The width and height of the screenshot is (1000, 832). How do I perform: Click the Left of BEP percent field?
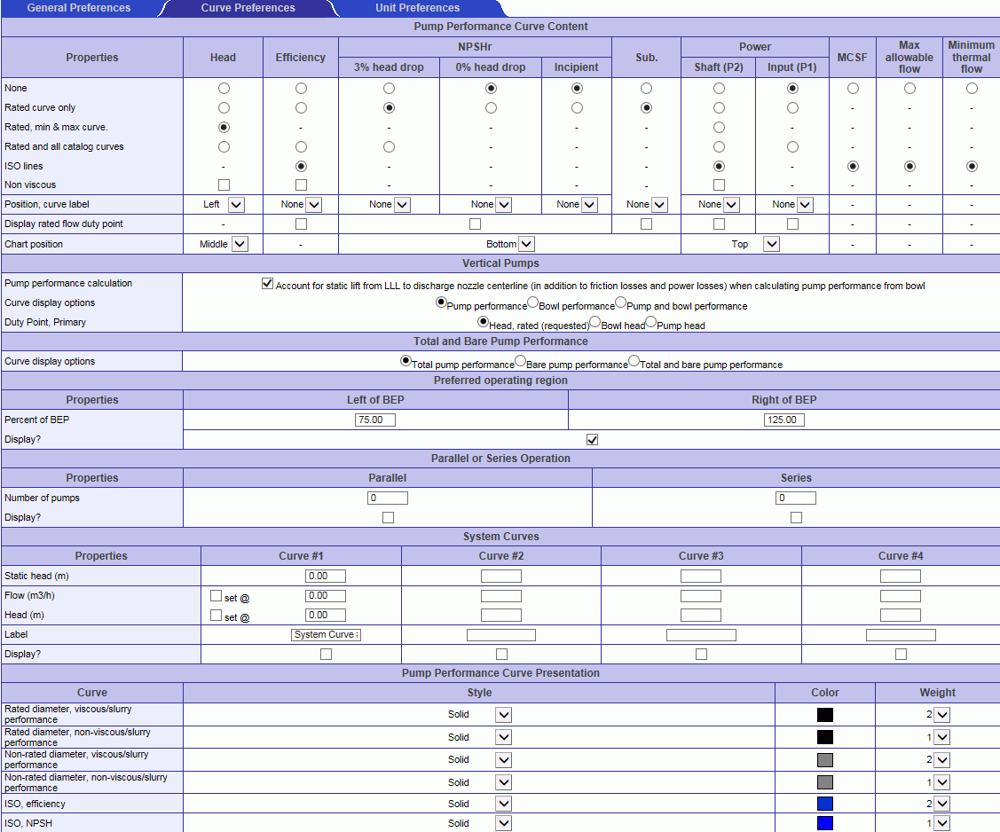pyautogui.click(x=375, y=420)
